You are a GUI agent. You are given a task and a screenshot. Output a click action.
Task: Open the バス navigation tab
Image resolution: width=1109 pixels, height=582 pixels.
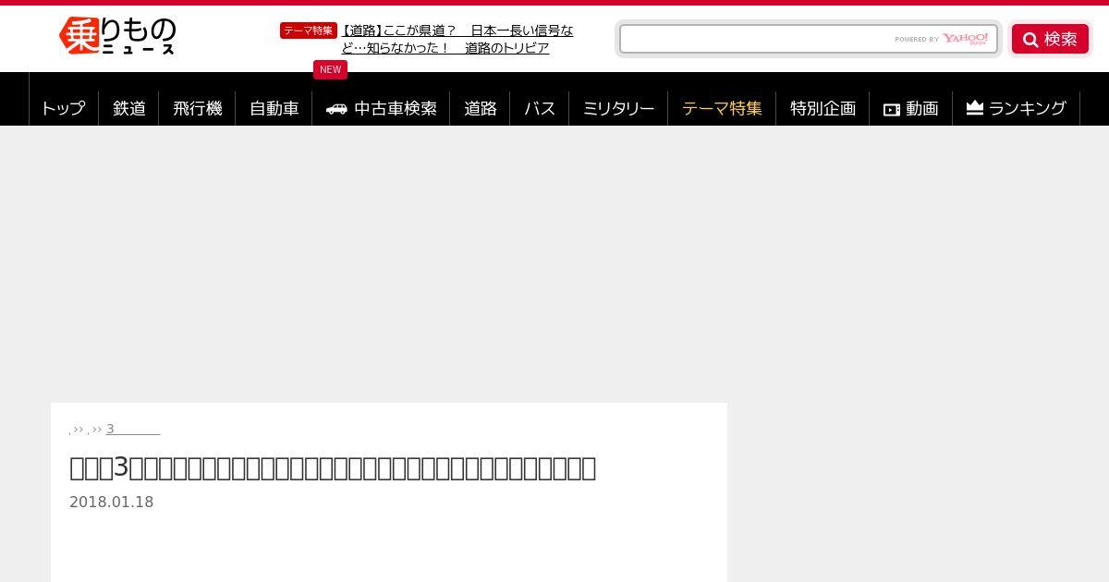[x=540, y=108]
